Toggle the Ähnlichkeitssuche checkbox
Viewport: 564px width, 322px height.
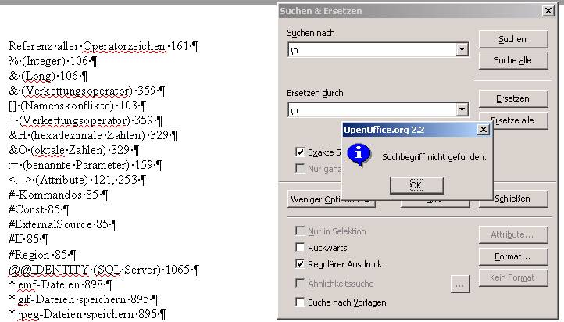[300, 283]
